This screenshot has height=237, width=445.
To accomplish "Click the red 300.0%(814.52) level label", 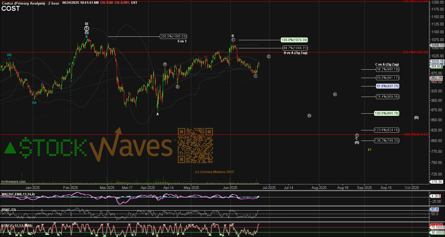I will (x=416, y=134).
